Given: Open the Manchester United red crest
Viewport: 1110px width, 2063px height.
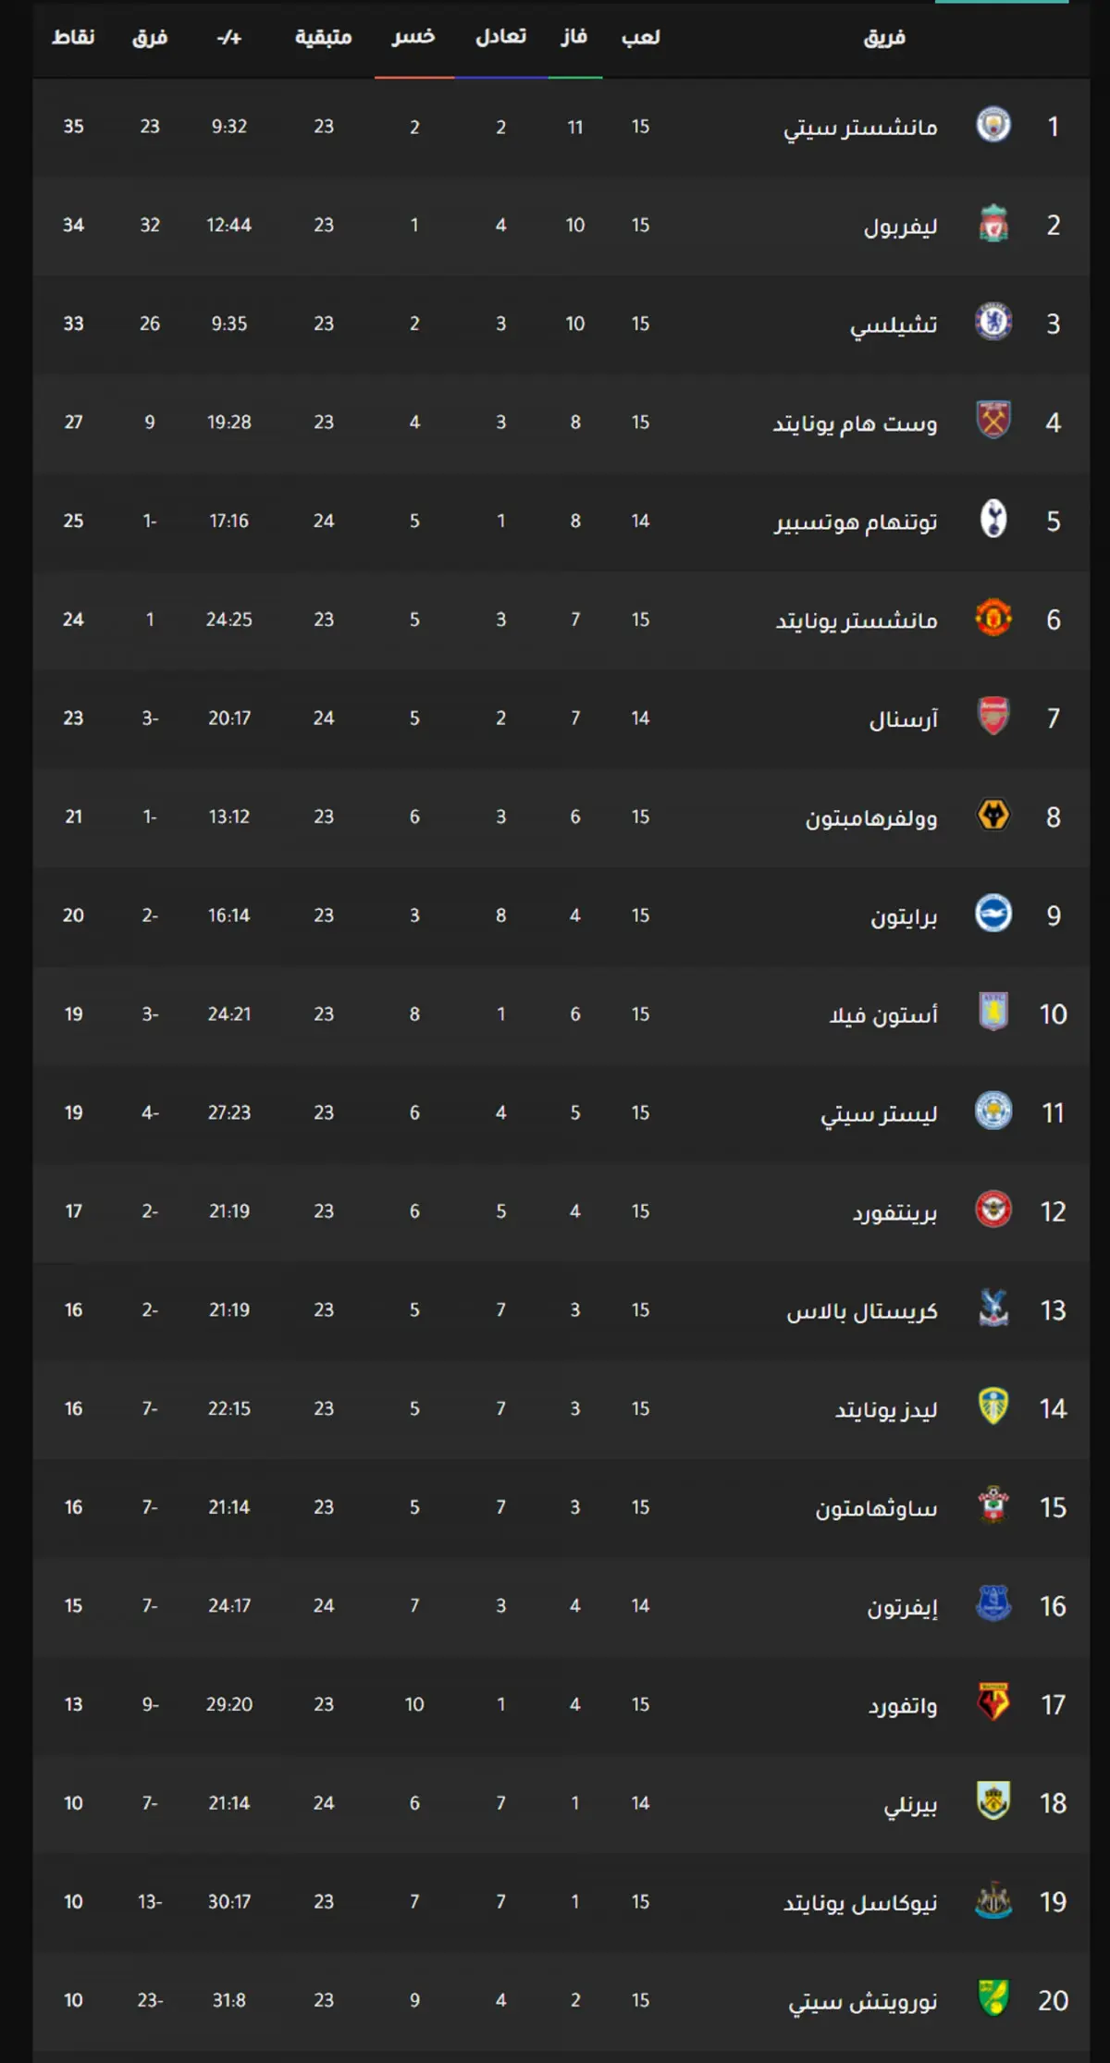Looking at the screenshot, I should [x=993, y=619].
